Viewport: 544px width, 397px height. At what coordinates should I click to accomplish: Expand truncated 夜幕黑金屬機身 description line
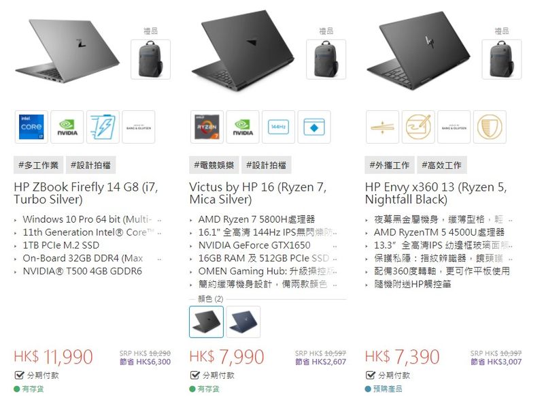pos(511,220)
